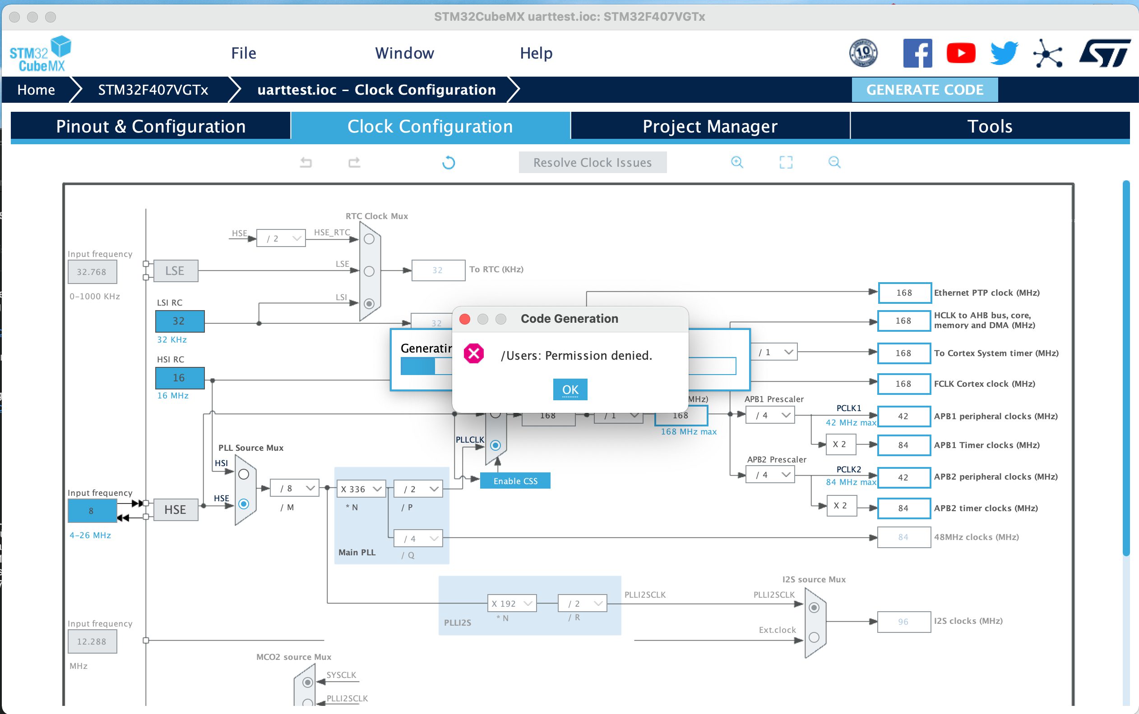The height and width of the screenshot is (714, 1139).
Task: Open the HSE RTC divider / 2 dropdown
Action: click(x=281, y=238)
